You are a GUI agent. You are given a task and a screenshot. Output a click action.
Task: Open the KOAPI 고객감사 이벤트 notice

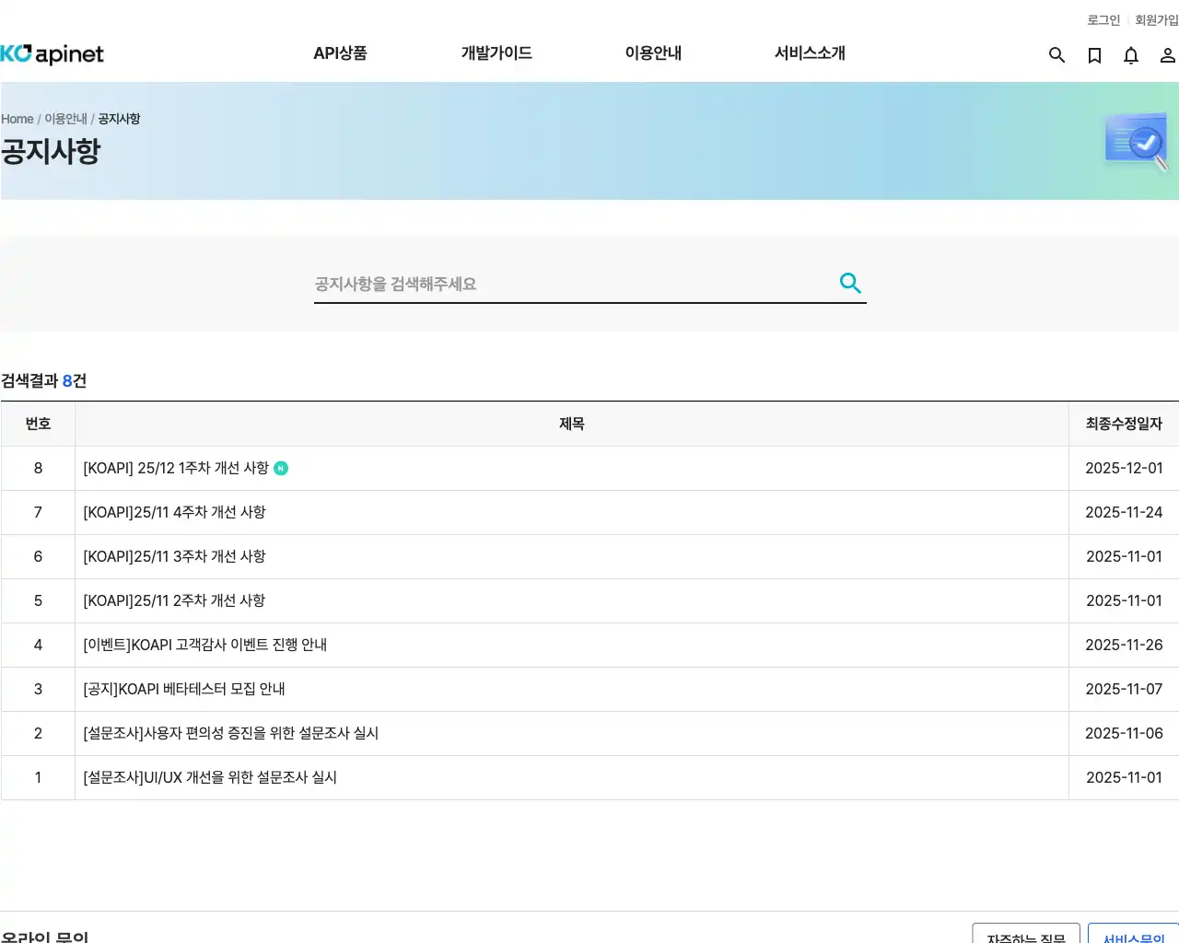click(x=204, y=645)
